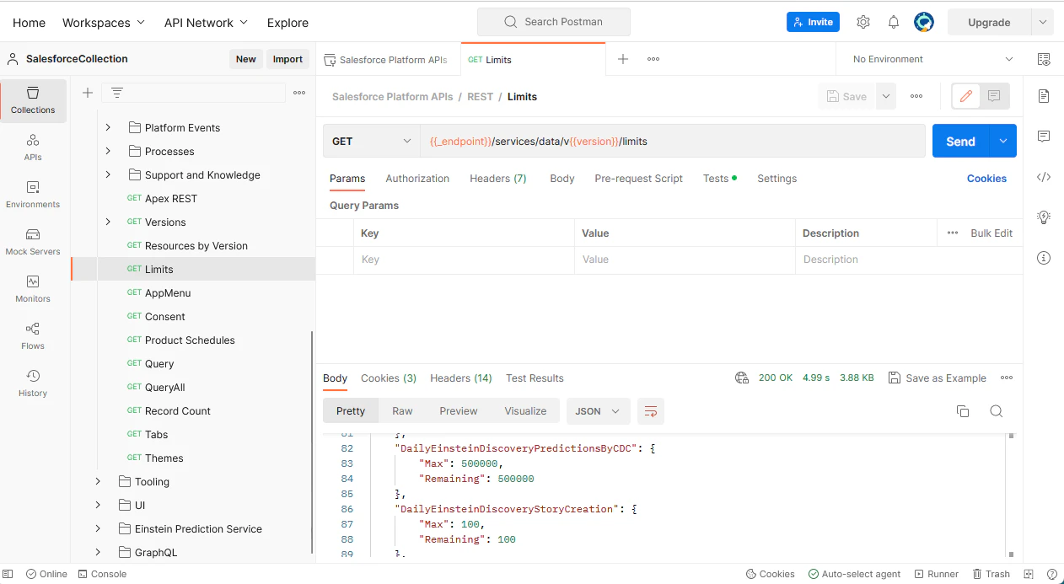Open the API Network menu
Screen dimensions: 1064x584
click(206, 23)
